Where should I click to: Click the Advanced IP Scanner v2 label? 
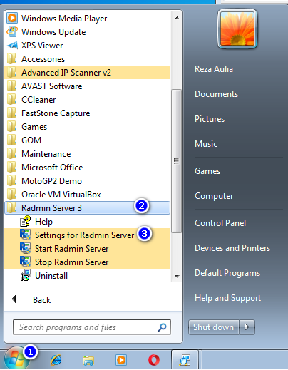pos(66,73)
